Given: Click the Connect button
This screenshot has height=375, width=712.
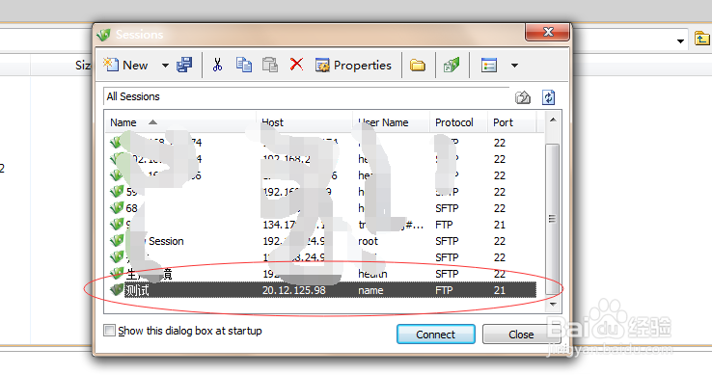Looking at the screenshot, I should tap(436, 335).
